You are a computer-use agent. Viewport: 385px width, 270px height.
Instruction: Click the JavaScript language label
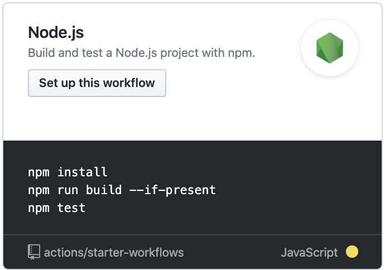(309, 252)
